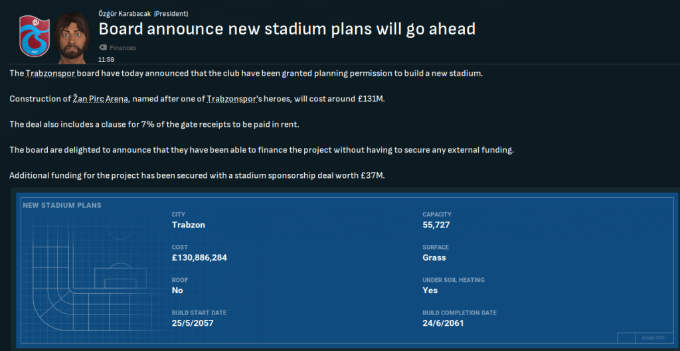680x351 pixels.
Task: Open the president's face portrait
Action: [x=72, y=35]
